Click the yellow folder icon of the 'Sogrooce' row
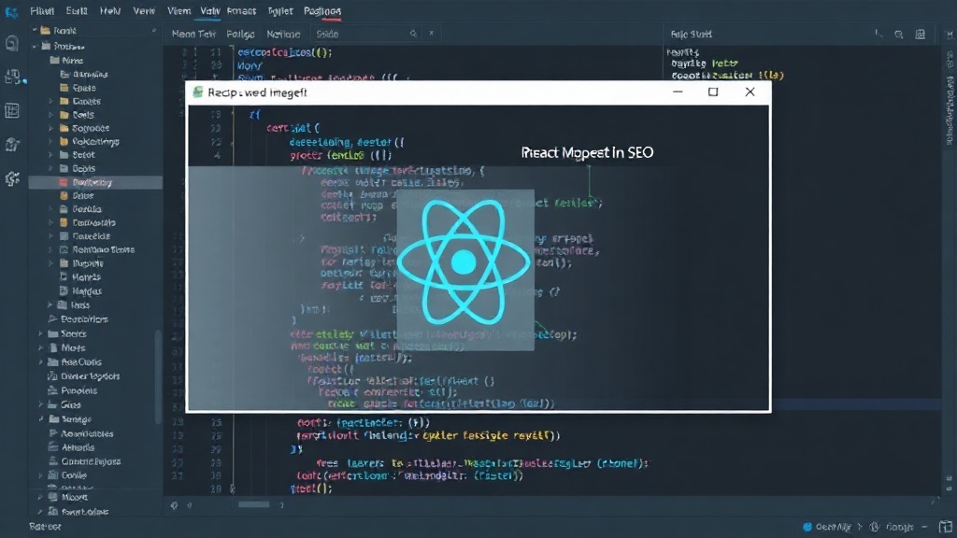Viewport: 957px width, 538px height. [x=64, y=128]
